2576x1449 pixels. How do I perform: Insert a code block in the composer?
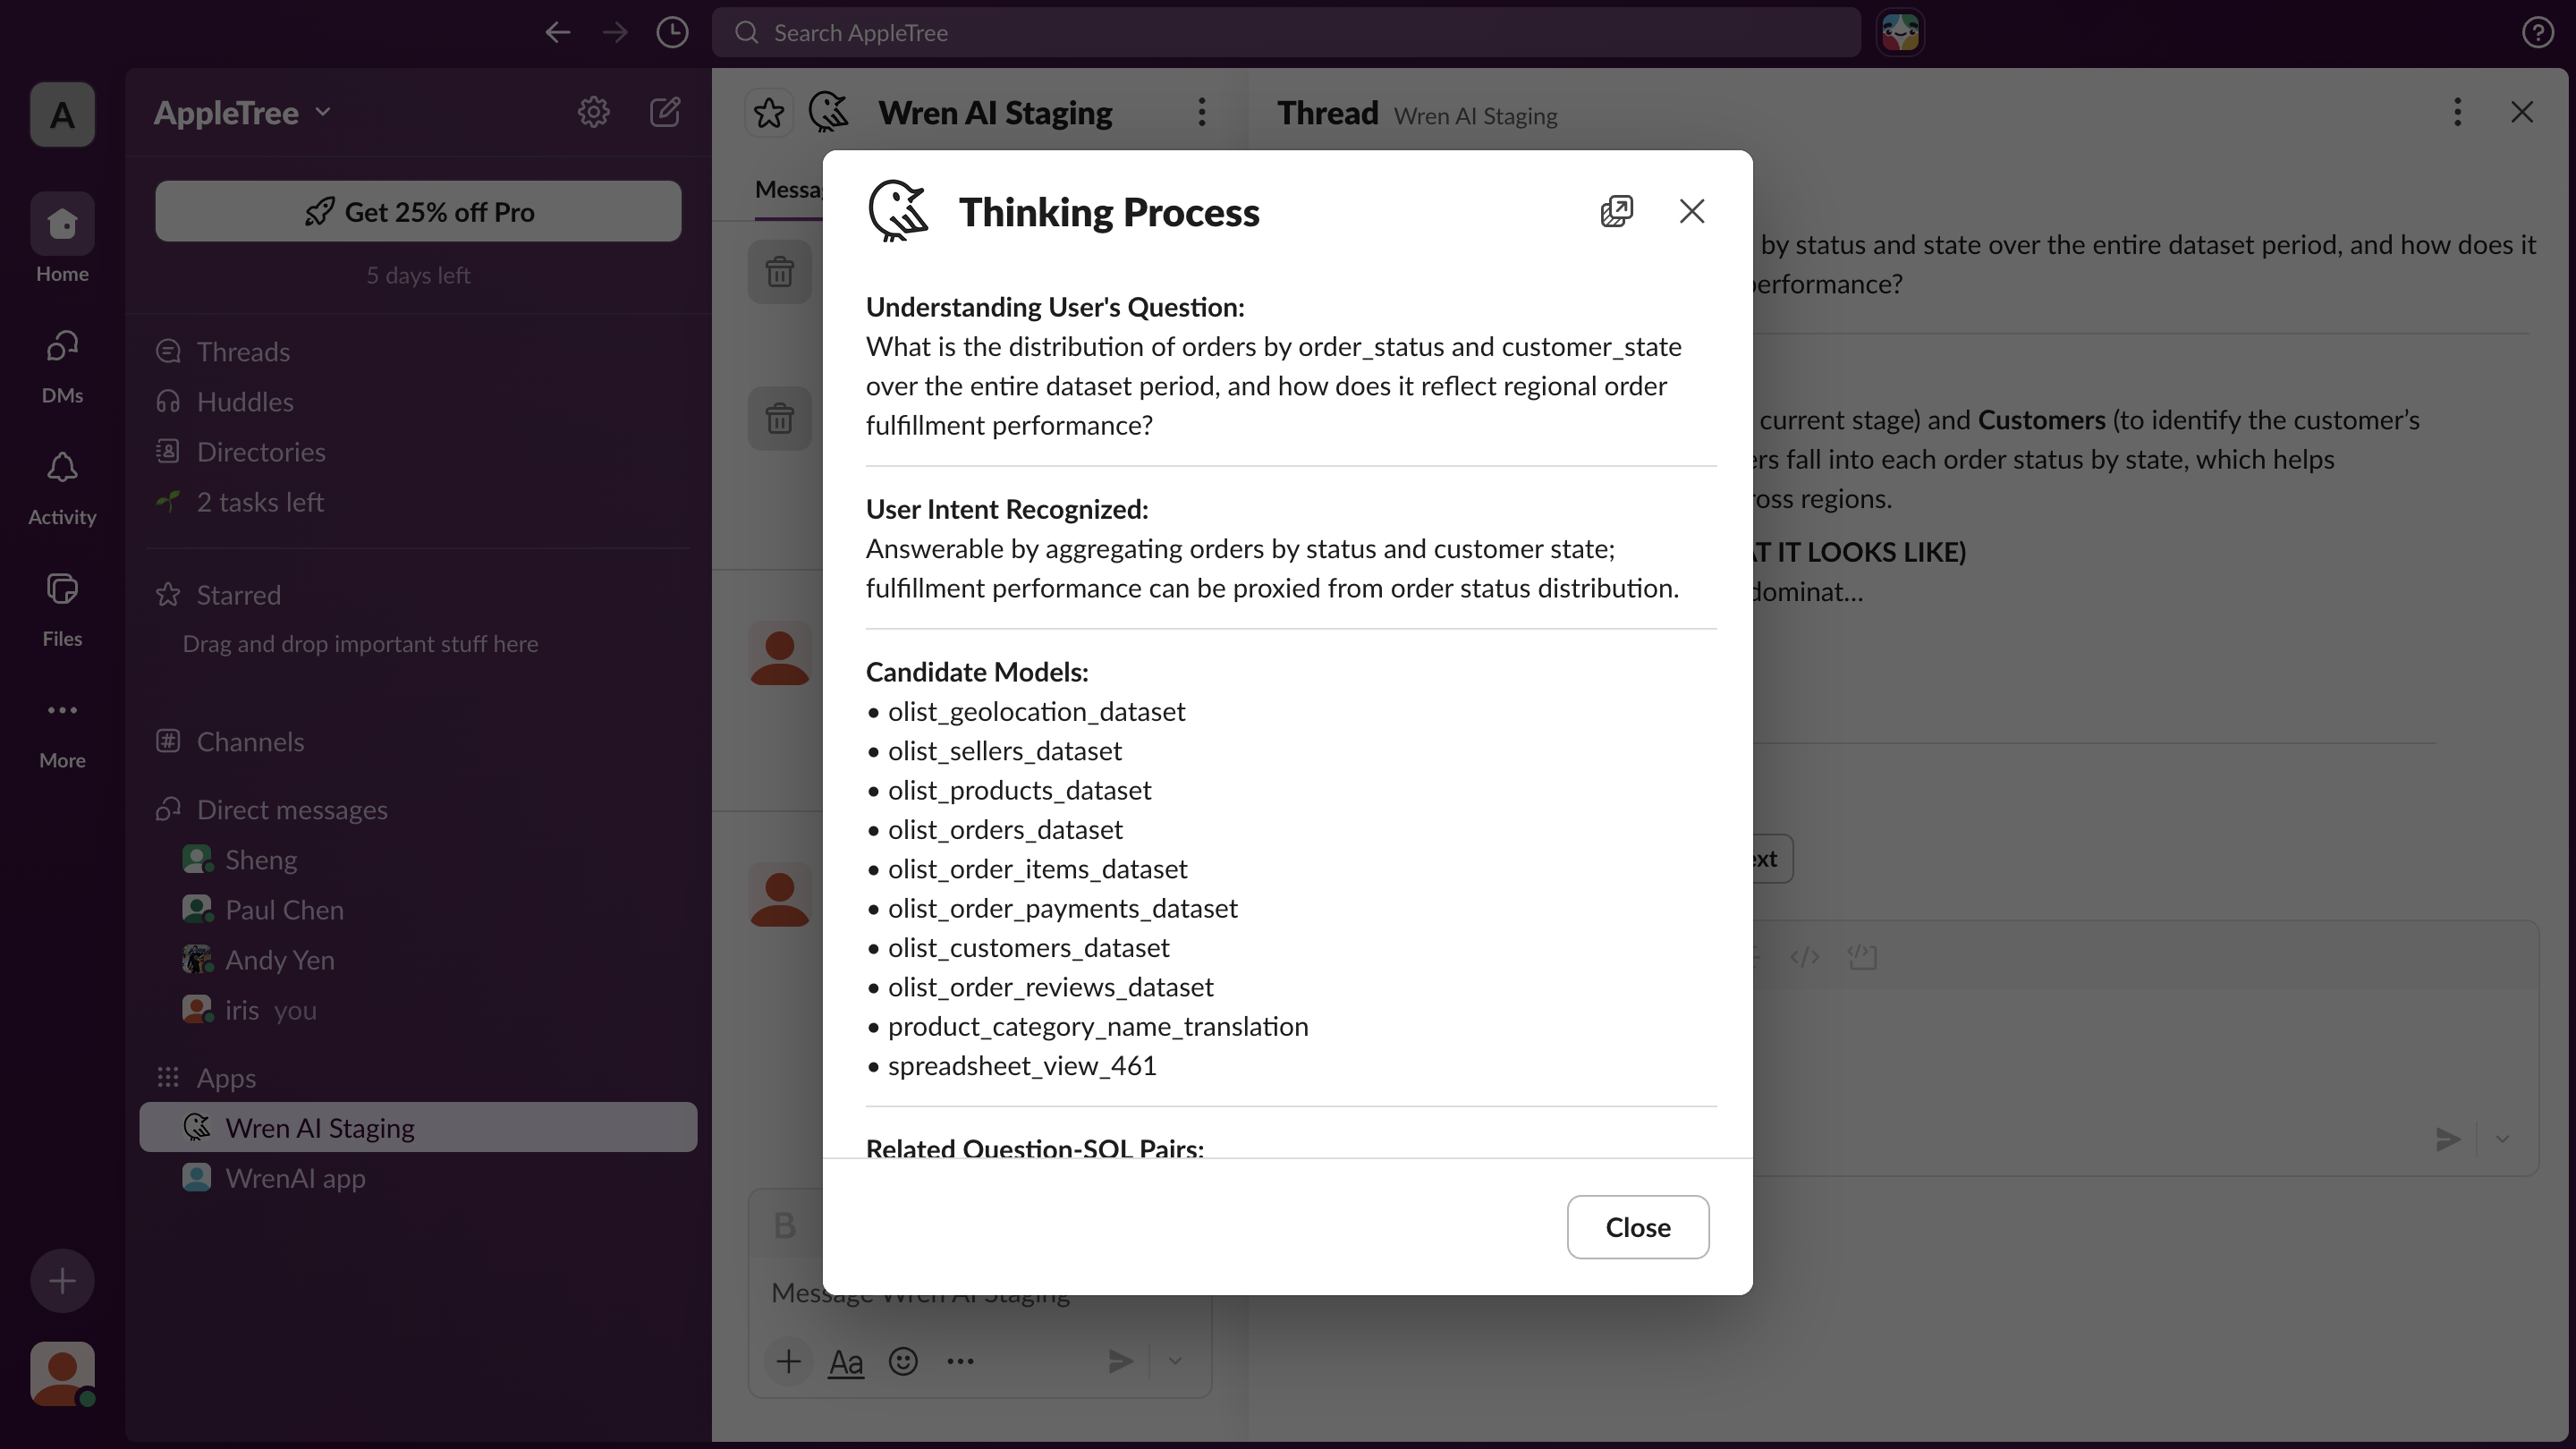pyautogui.click(x=1863, y=957)
